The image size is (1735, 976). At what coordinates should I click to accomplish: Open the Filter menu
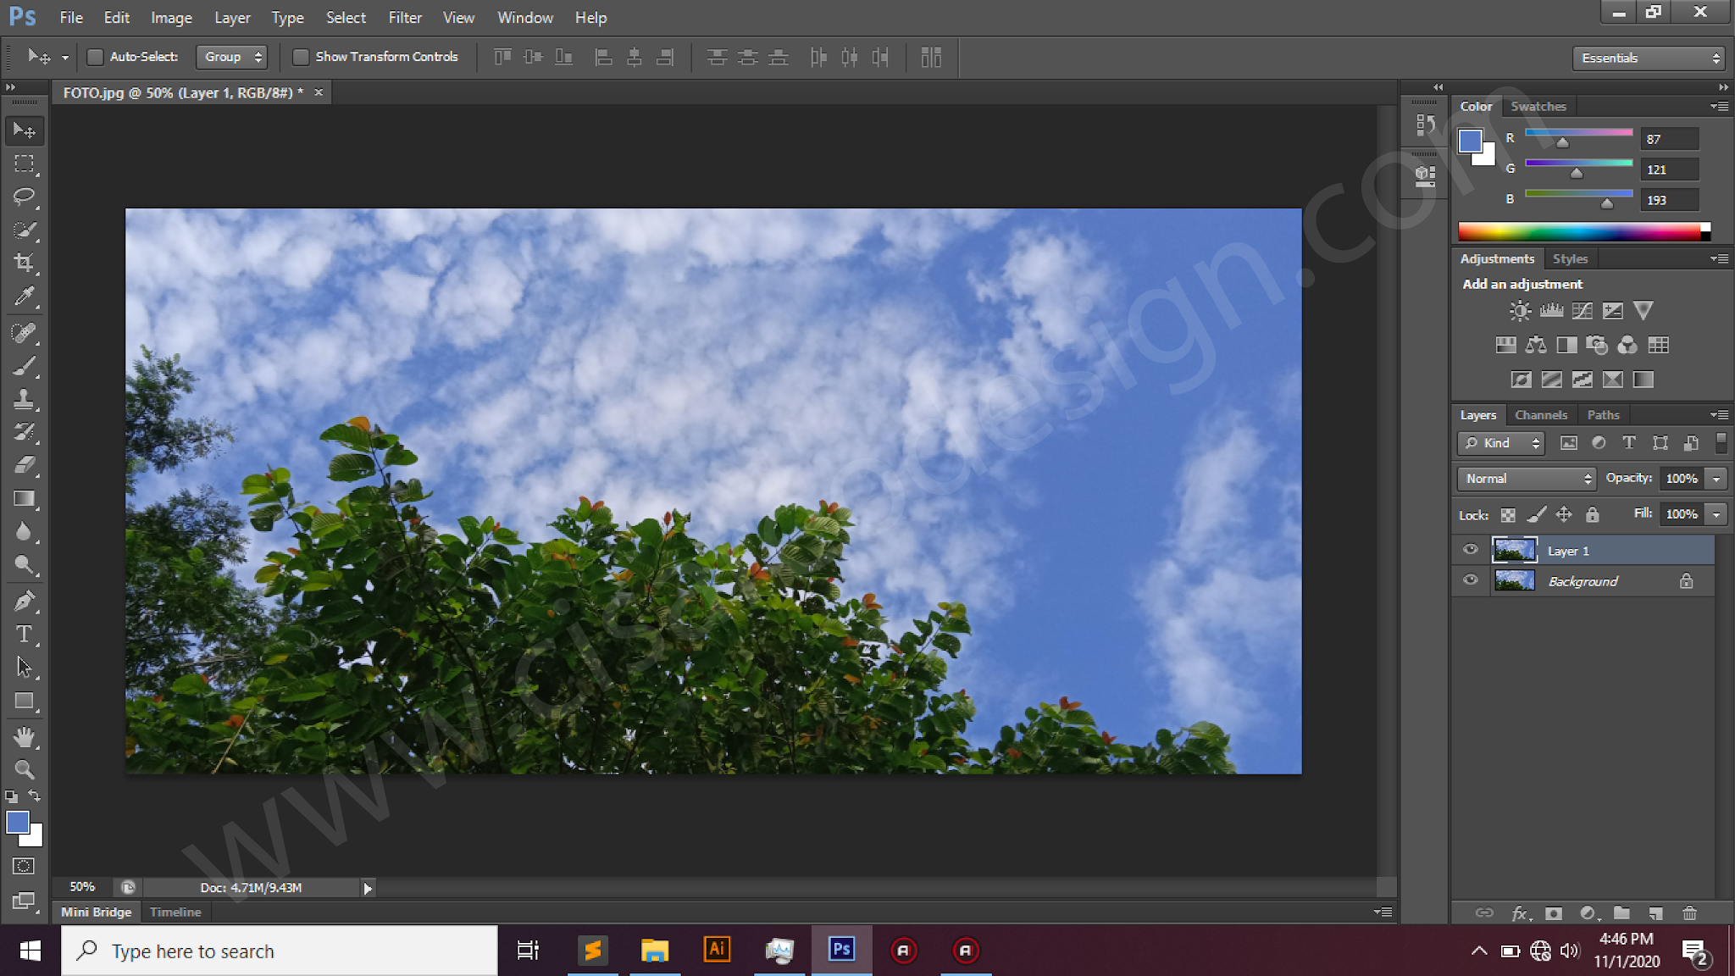[x=404, y=17]
